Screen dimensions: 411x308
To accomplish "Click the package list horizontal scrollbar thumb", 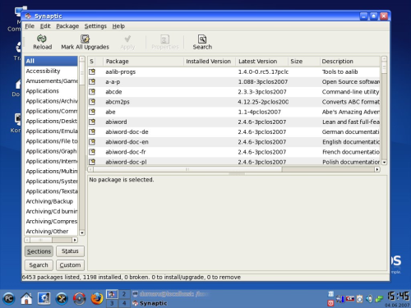I will [187, 169].
